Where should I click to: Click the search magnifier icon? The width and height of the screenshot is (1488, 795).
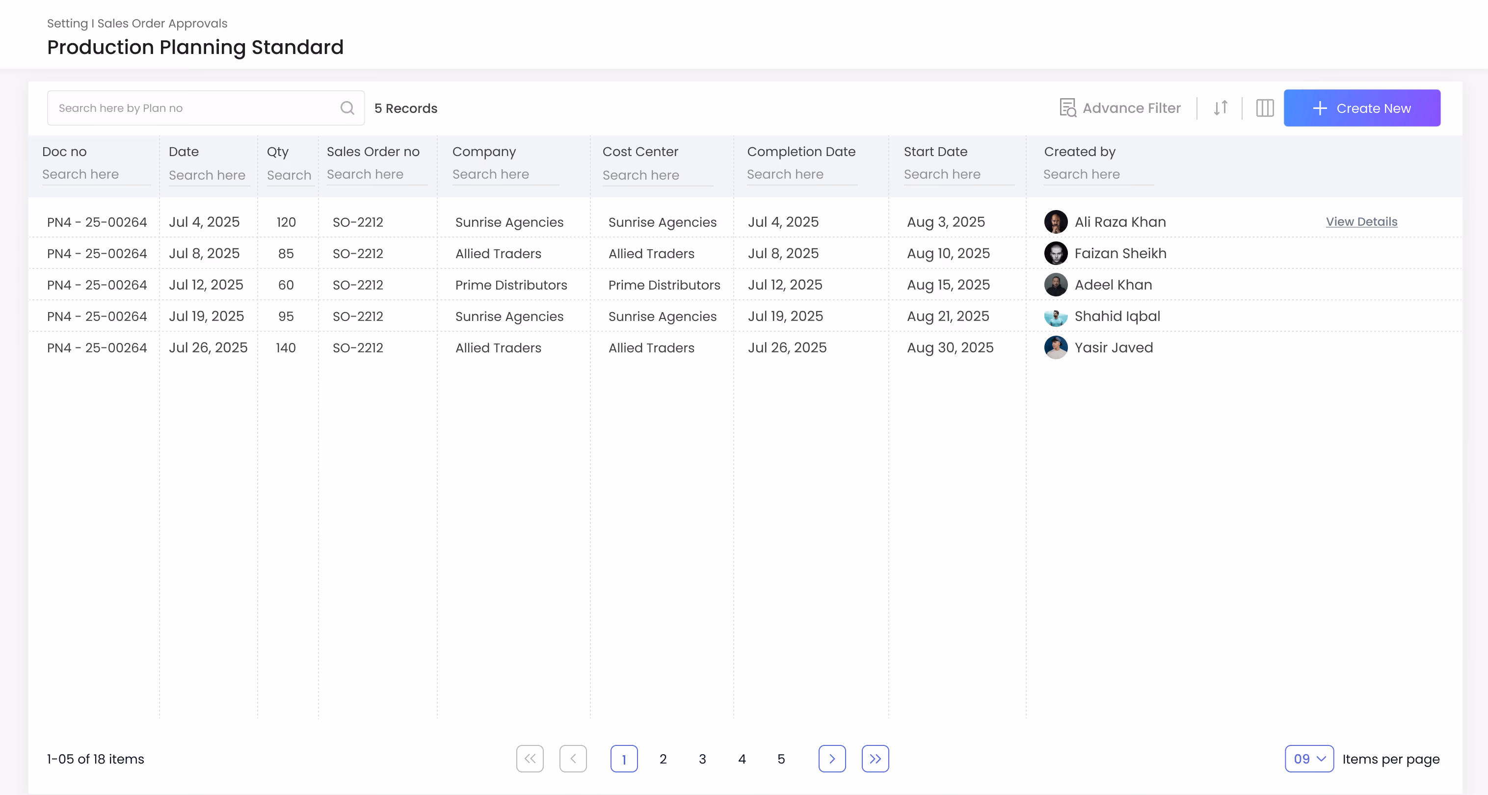(347, 108)
